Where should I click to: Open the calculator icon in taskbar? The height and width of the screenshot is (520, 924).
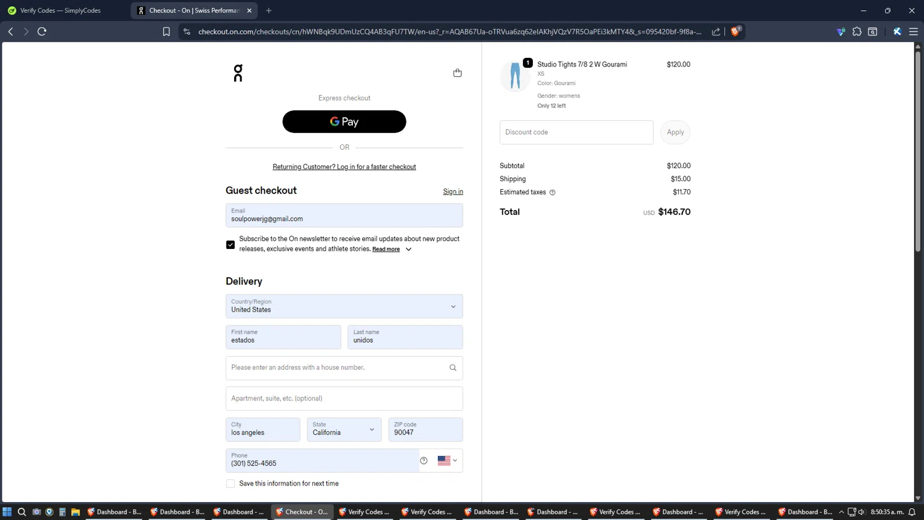62,512
